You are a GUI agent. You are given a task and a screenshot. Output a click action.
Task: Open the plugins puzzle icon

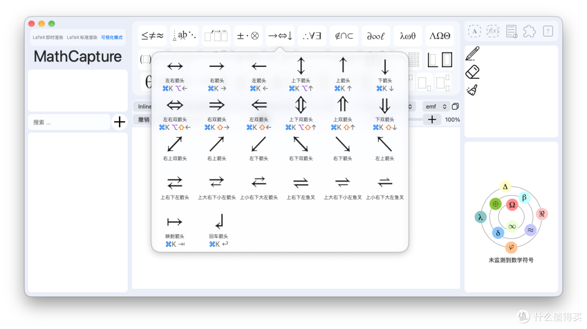(x=529, y=31)
